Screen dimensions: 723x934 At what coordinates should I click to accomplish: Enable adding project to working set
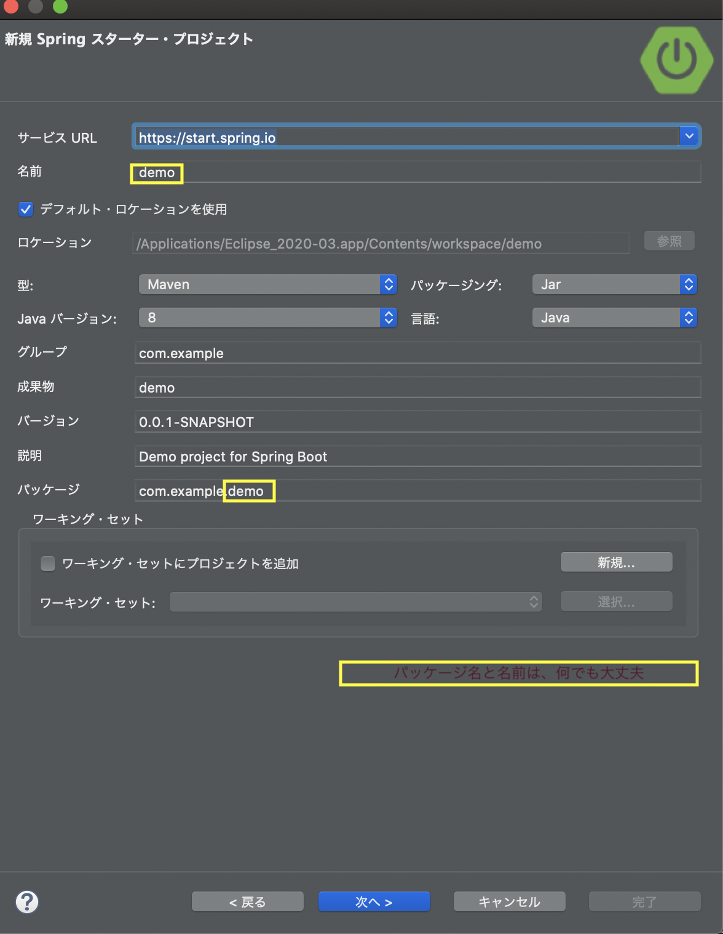pos(48,563)
